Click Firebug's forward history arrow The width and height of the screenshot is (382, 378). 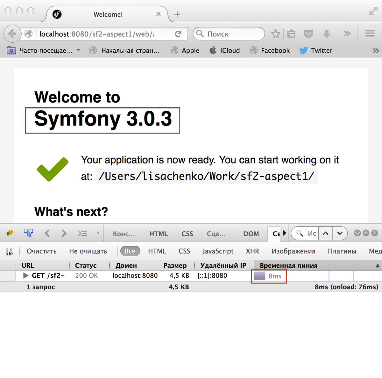(64, 233)
